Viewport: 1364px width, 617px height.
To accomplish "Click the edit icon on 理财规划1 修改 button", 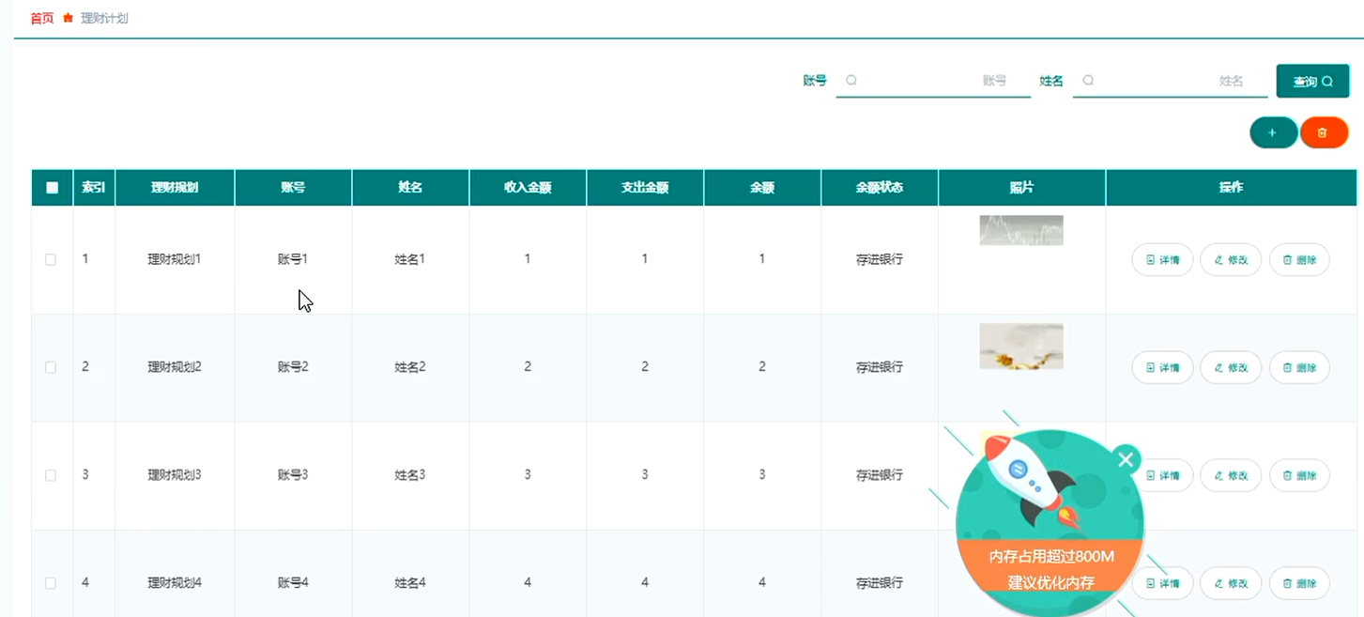I will click(x=1218, y=259).
